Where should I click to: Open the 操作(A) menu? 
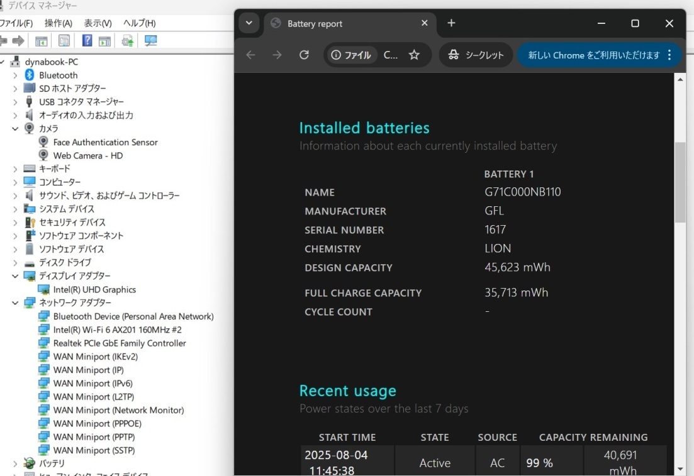pos(58,23)
